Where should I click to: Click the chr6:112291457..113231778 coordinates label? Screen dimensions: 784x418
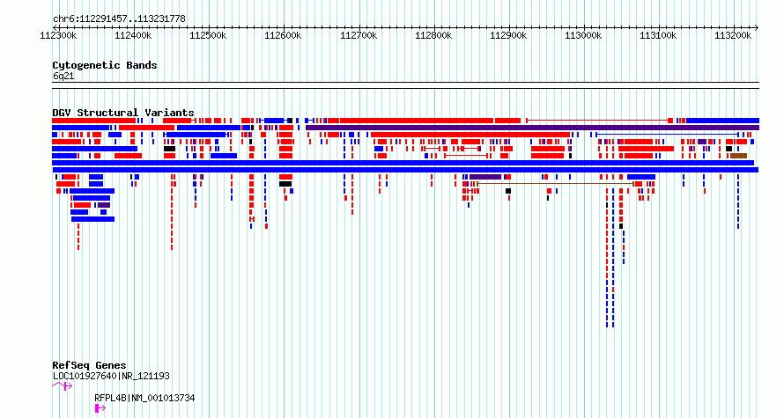[x=119, y=19]
